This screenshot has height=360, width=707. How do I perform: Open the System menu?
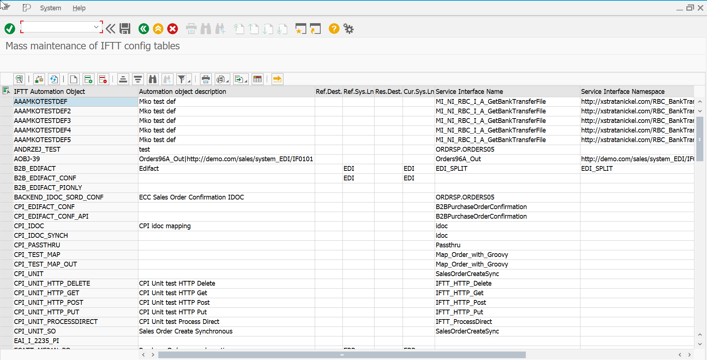point(51,8)
